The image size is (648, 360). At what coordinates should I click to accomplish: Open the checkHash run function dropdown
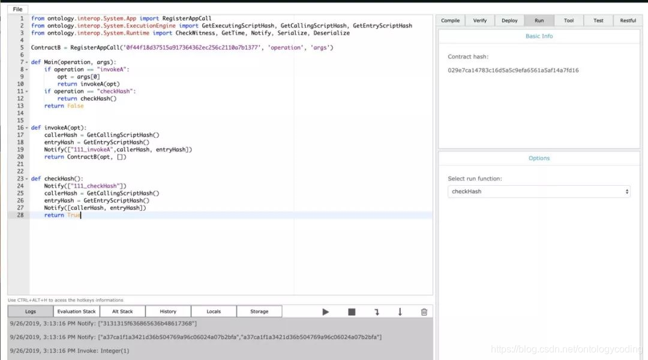point(539,191)
